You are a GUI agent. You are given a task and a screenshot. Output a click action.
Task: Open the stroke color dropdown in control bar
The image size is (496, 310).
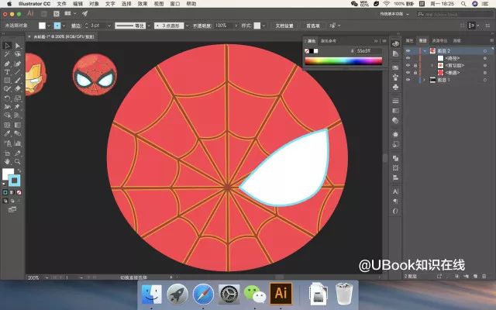(64, 26)
